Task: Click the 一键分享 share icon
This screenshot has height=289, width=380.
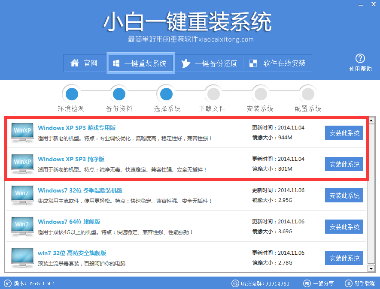Action: pos(307,283)
